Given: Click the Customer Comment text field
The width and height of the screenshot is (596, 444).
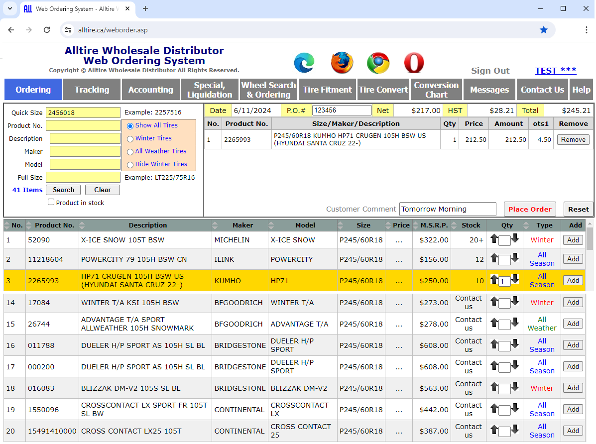Looking at the screenshot, I should point(448,209).
